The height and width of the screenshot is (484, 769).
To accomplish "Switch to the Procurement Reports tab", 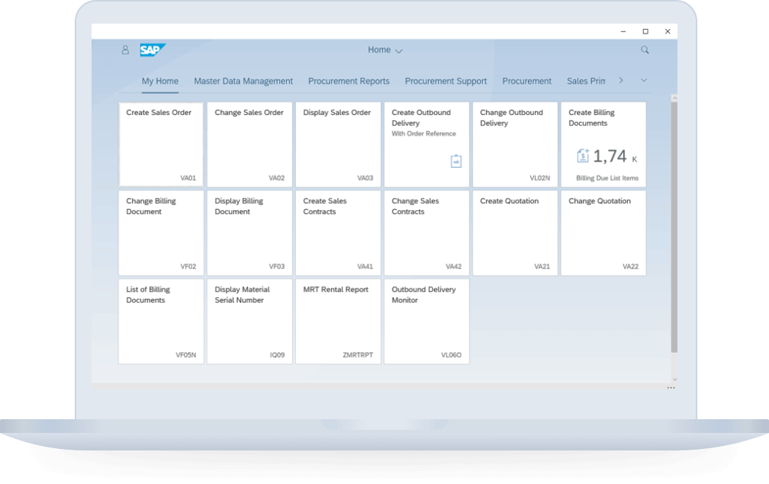I will (x=349, y=81).
